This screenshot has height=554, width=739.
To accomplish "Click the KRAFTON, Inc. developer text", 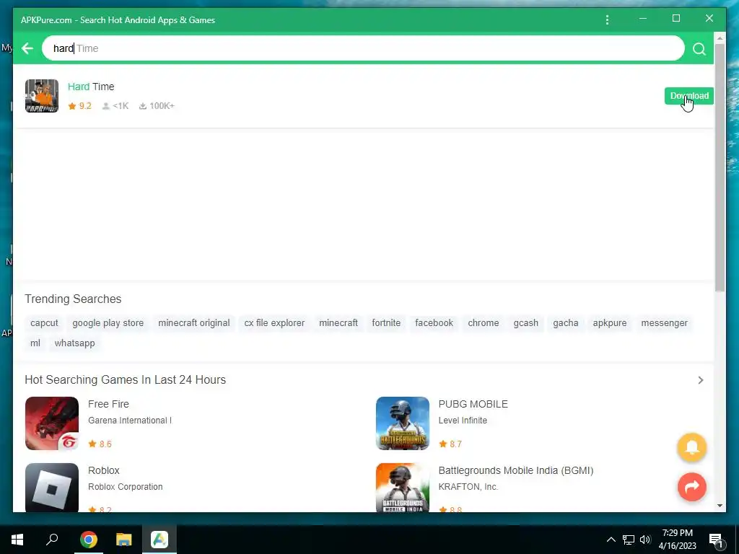I will pos(468,487).
